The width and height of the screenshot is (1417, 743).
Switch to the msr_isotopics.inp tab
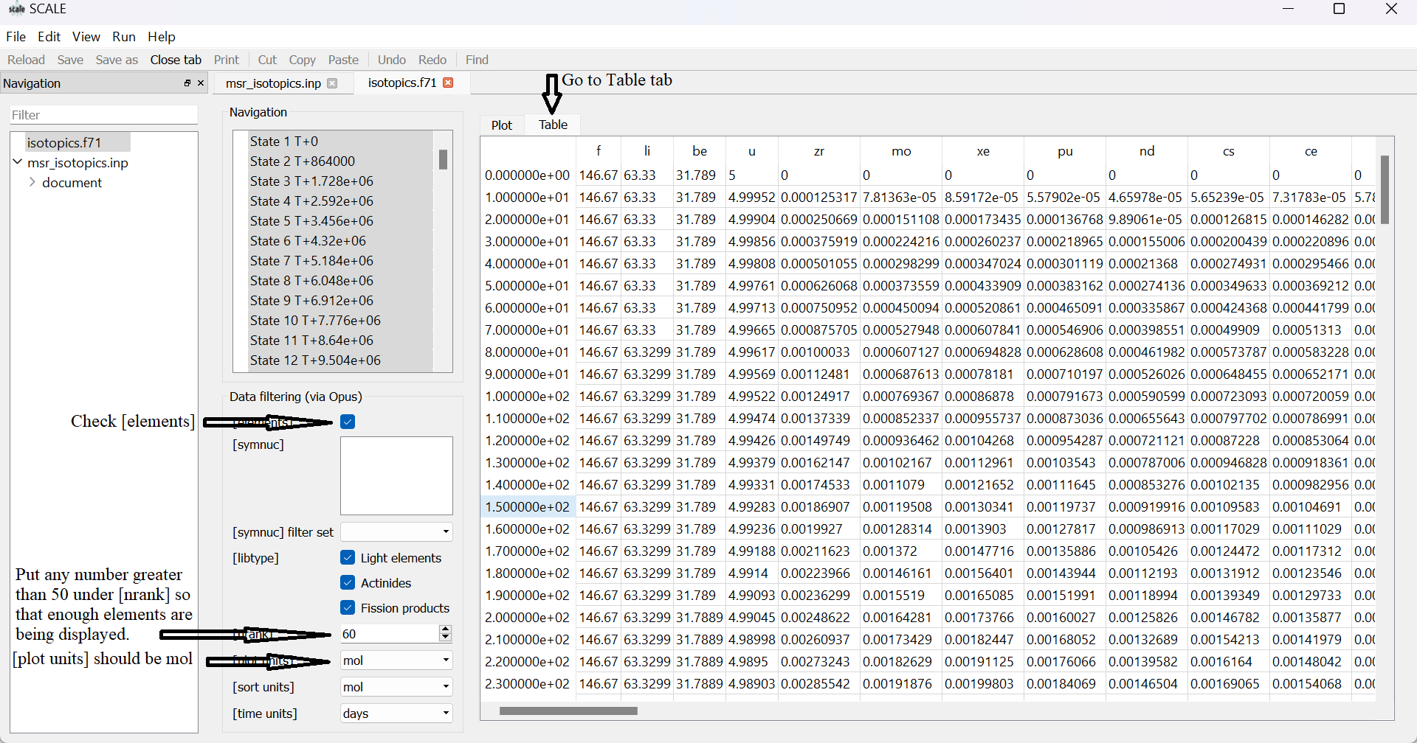[273, 83]
